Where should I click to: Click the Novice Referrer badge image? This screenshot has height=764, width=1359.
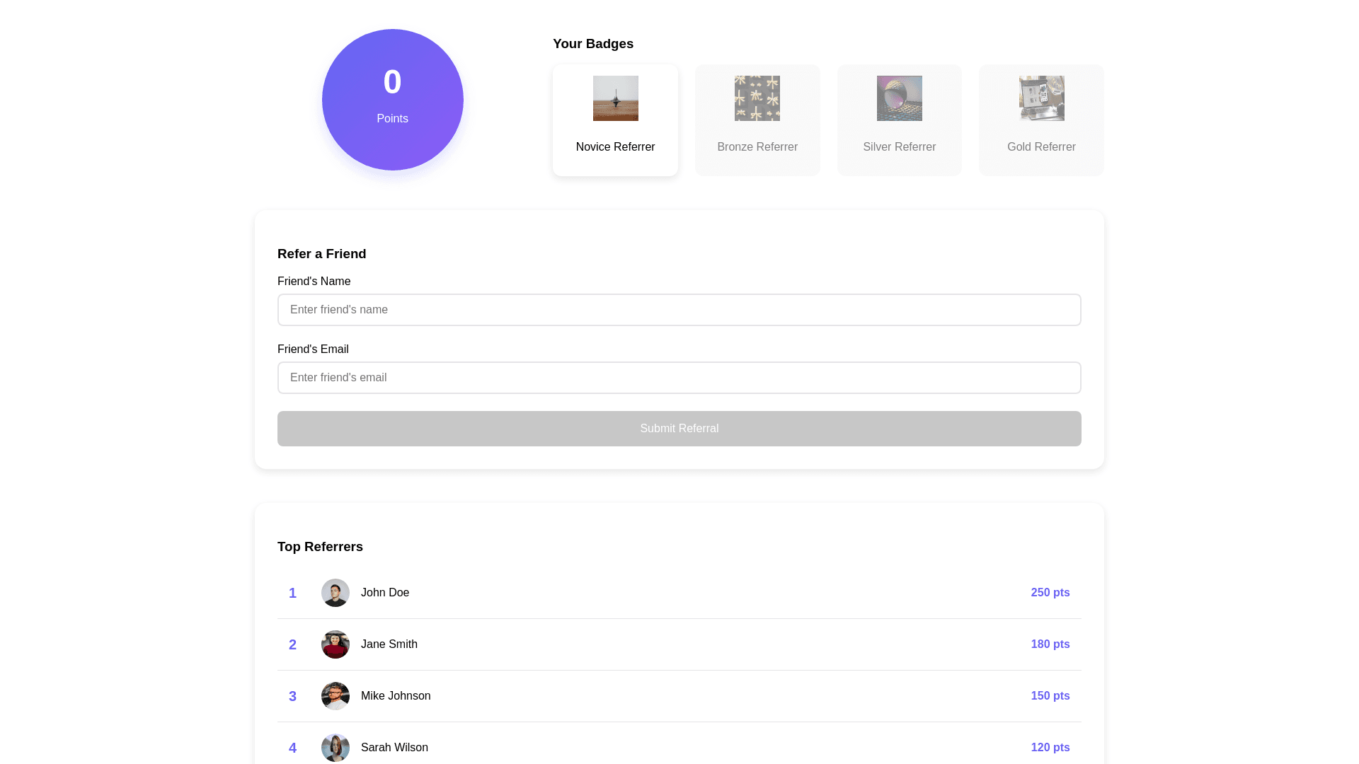(x=615, y=98)
